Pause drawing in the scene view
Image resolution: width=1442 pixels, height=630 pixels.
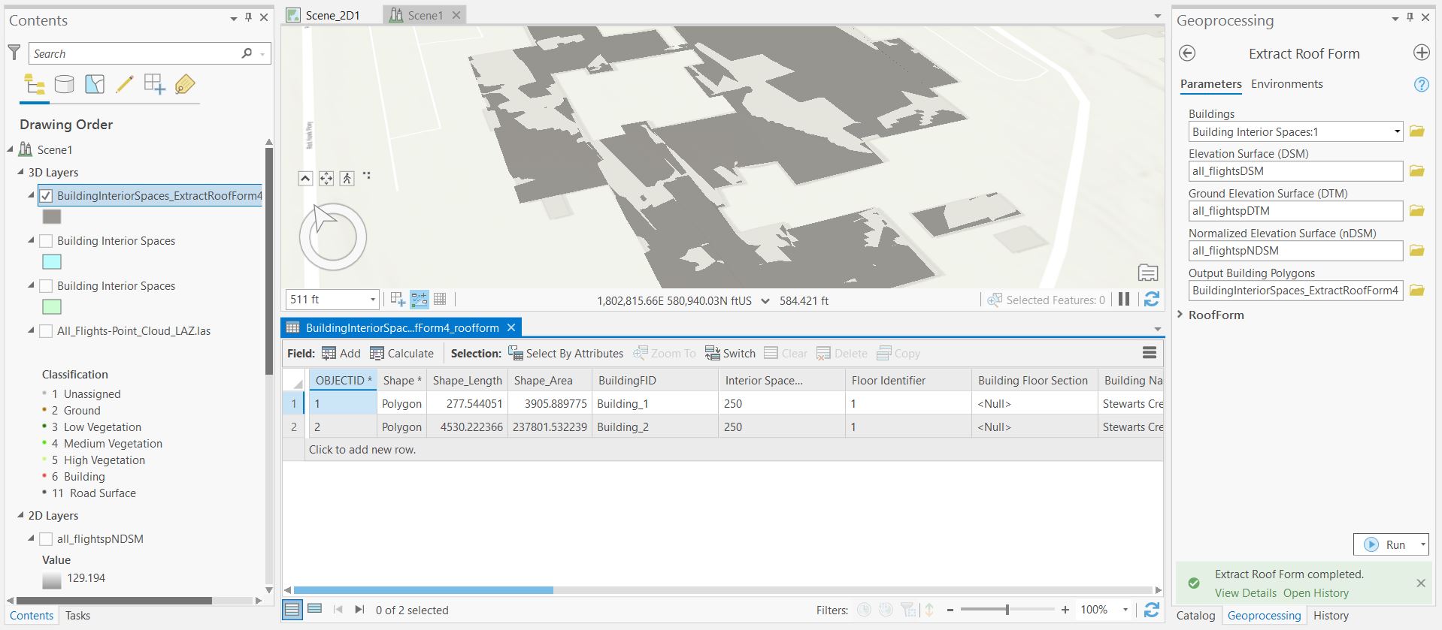(1124, 299)
